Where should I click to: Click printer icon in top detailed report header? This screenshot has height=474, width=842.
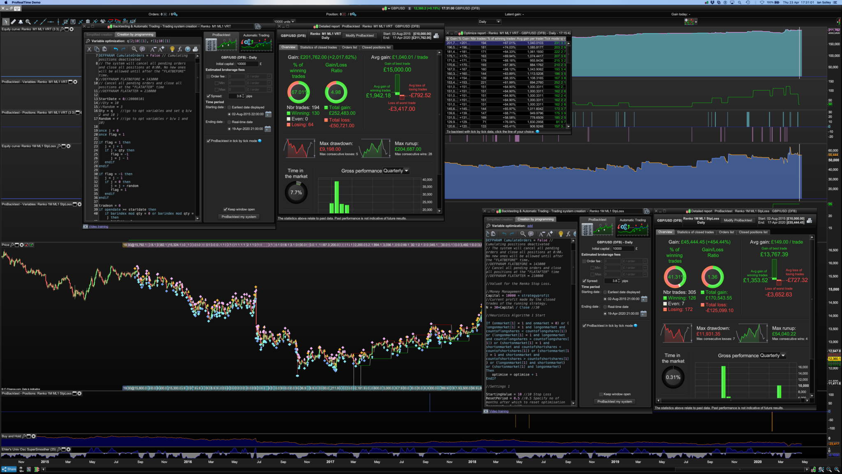(x=436, y=36)
